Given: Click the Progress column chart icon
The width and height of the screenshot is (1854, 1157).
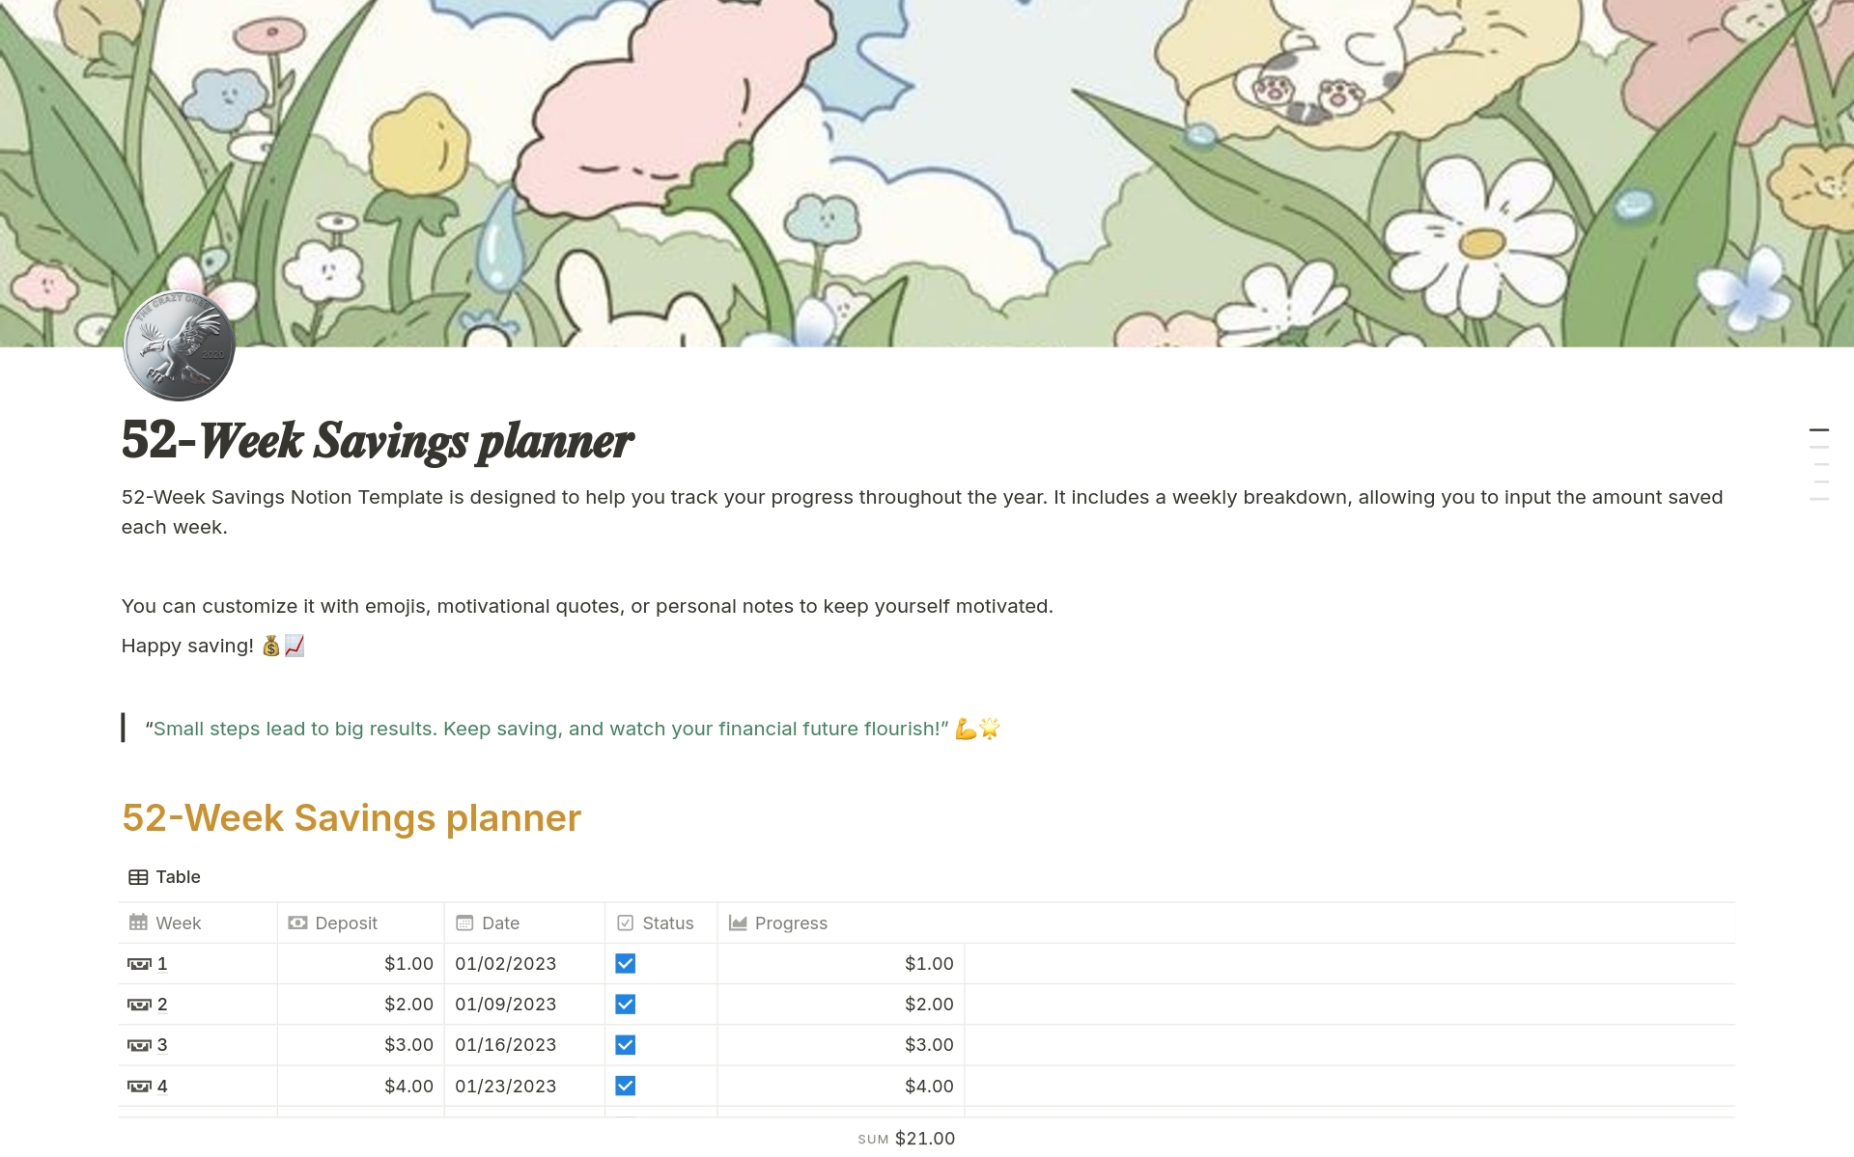Looking at the screenshot, I should coord(738,923).
